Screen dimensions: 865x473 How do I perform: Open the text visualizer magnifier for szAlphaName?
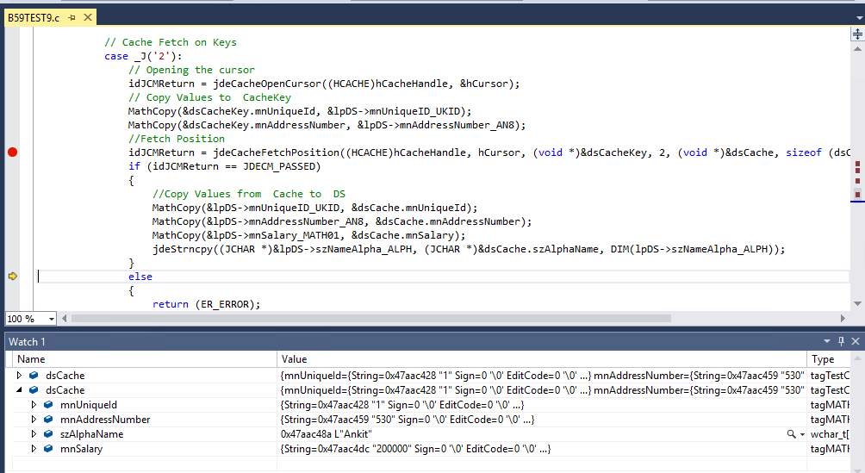coord(791,434)
